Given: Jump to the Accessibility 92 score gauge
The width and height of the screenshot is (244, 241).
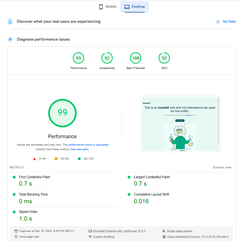Looking at the screenshot, I should tap(107, 58).
